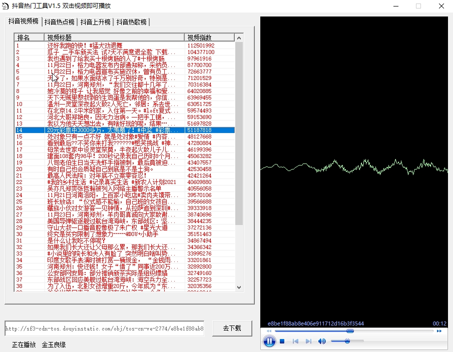The image size is (453, 352).
Task: Skip to previous track button
Action: [295, 341]
